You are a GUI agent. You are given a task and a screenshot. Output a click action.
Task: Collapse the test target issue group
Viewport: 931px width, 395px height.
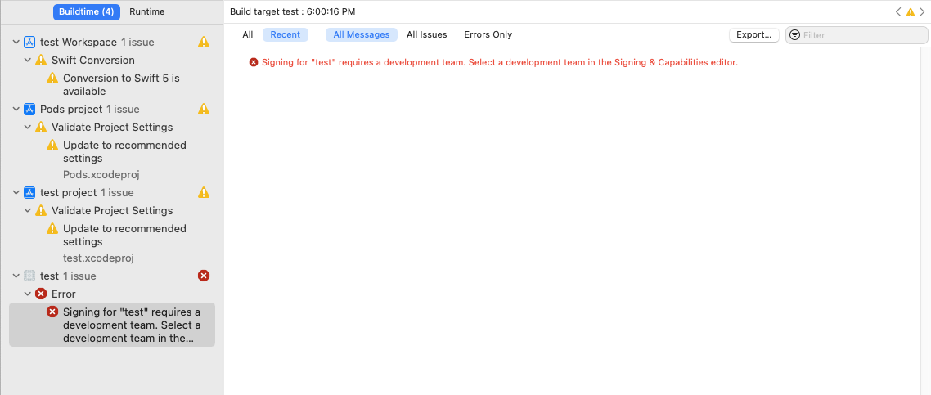coord(16,276)
